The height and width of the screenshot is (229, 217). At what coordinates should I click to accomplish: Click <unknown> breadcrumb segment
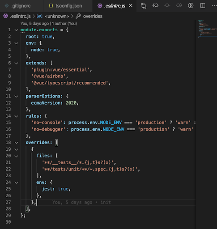(x=57, y=16)
